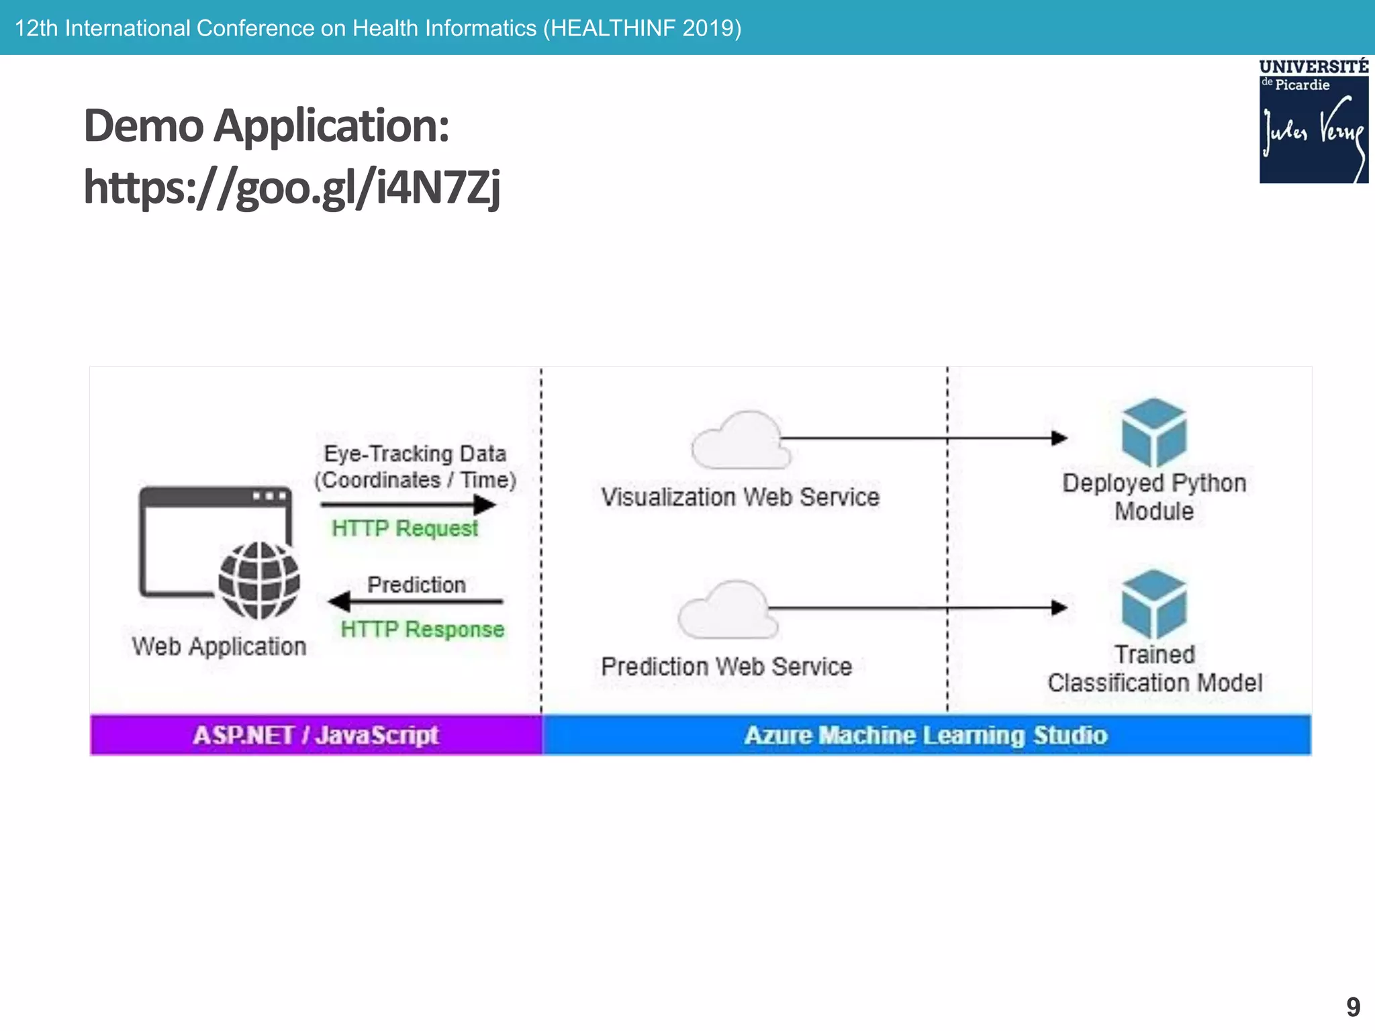Click the 'Trained Classification Model' caption
This screenshot has height=1031, width=1375.
[x=1155, y=669]
